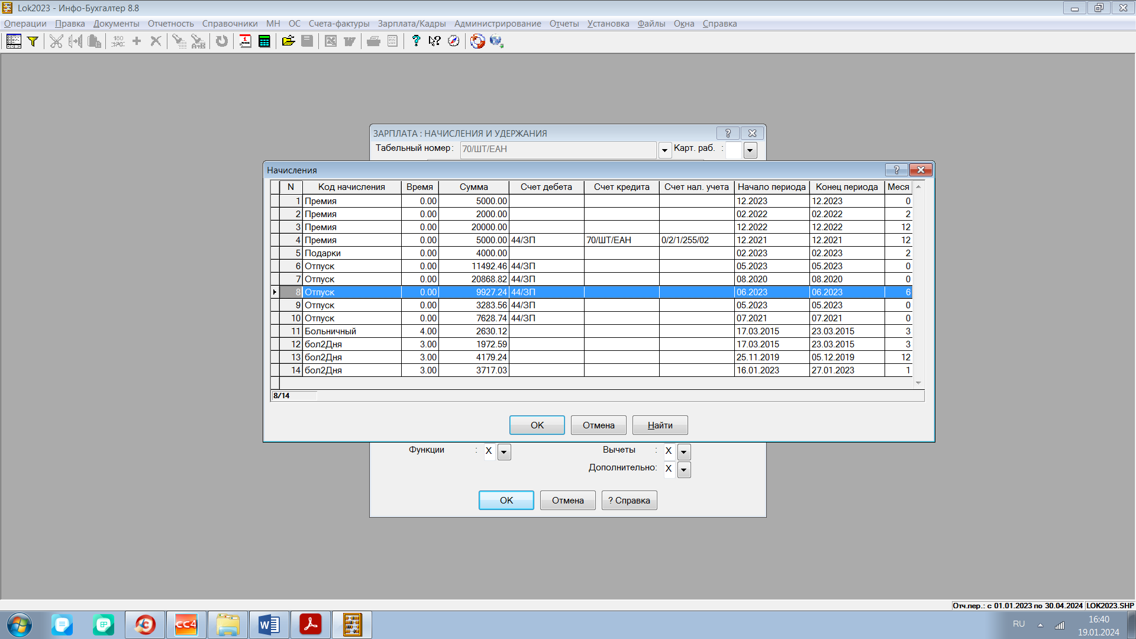
Task: Click the copy icon in toolbar
Action: click(75, 41)
